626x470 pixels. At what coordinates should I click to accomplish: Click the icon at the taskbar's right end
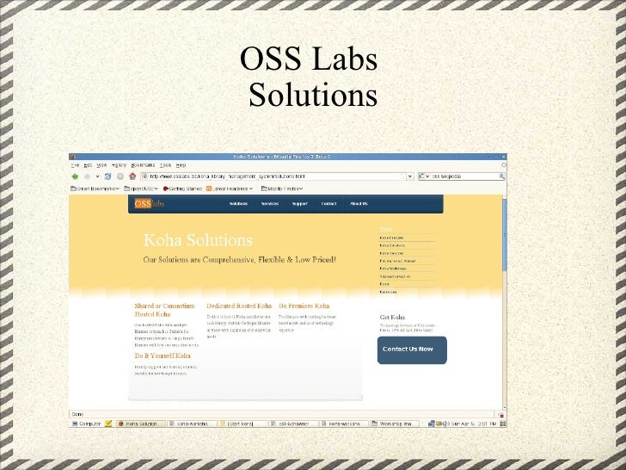click(503, 424)
